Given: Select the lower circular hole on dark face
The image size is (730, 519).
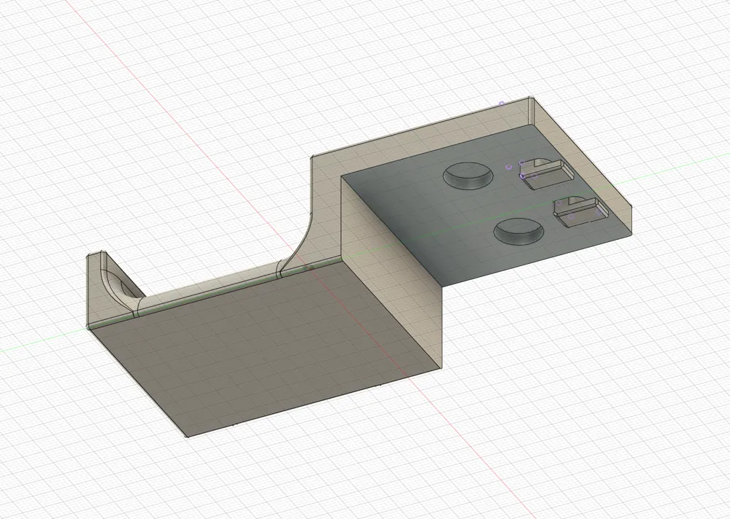Looking at the screenshot, I should [x=518, y=231].
